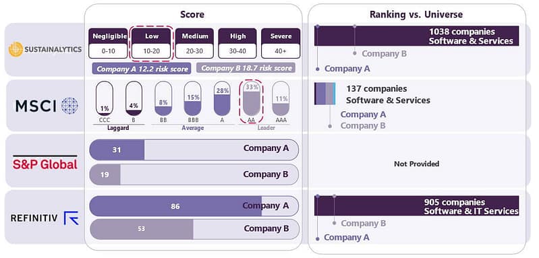Open the Ranking vs. Universe header

point(416,14)
